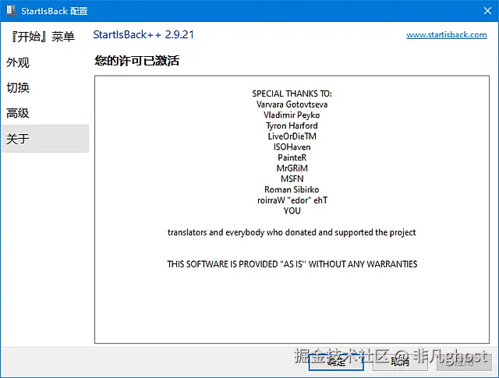Select the 关于 about page
The width and height of the screenshot is (499, 378).
click(45, 139)
